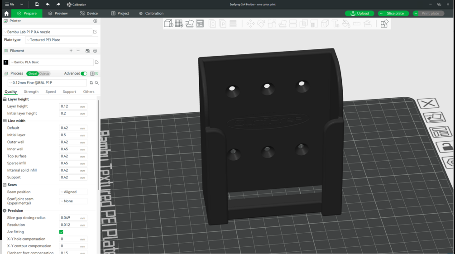
Task: Switch to the Project tab
Action: click(x=120, y=13)
